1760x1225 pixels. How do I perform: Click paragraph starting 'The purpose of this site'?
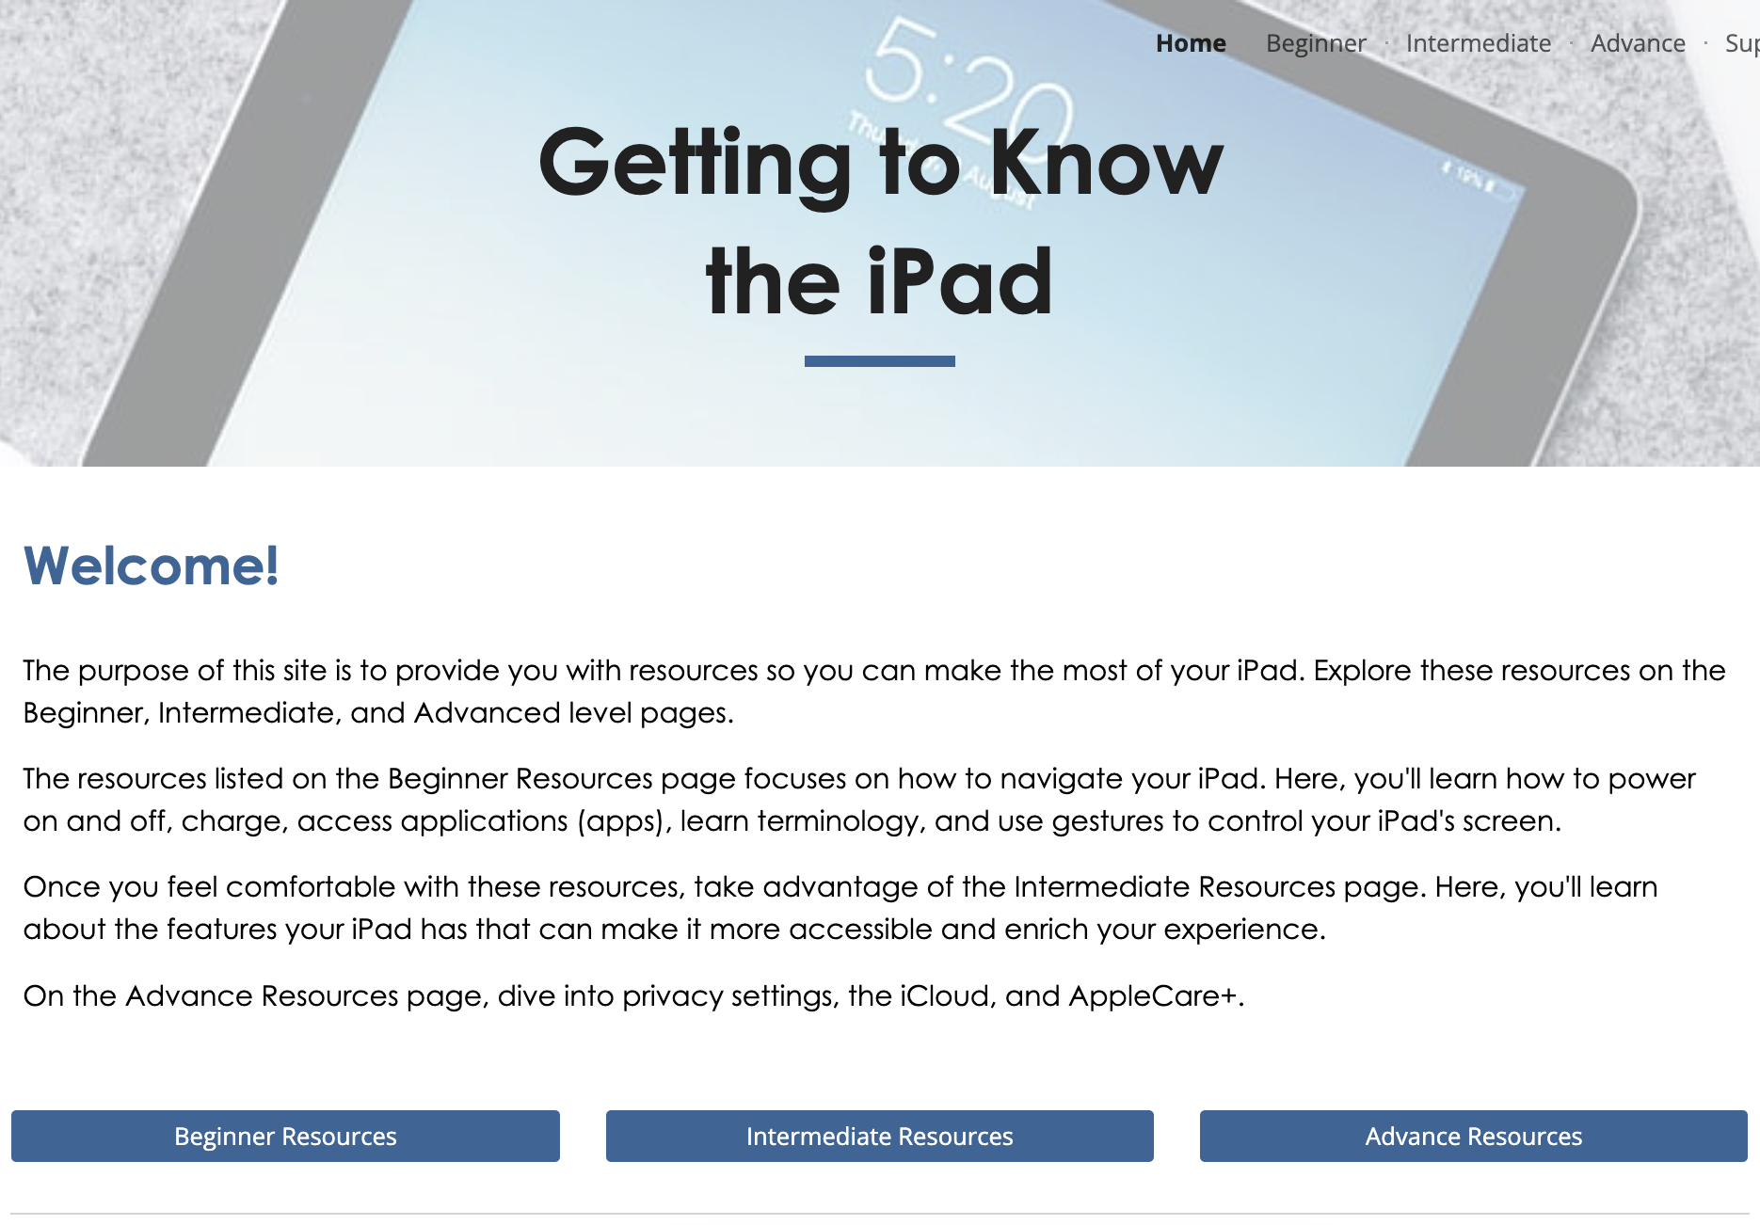click(x=875, y=692)
